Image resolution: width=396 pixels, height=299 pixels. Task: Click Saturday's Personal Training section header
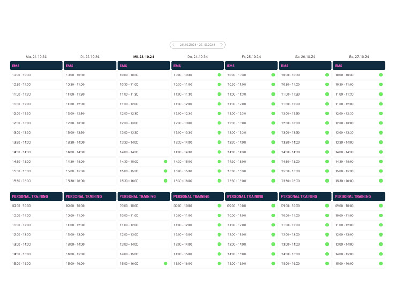[305, 196]
